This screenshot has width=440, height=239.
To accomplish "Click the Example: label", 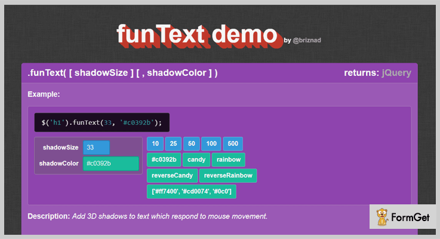I will (44, 94).
